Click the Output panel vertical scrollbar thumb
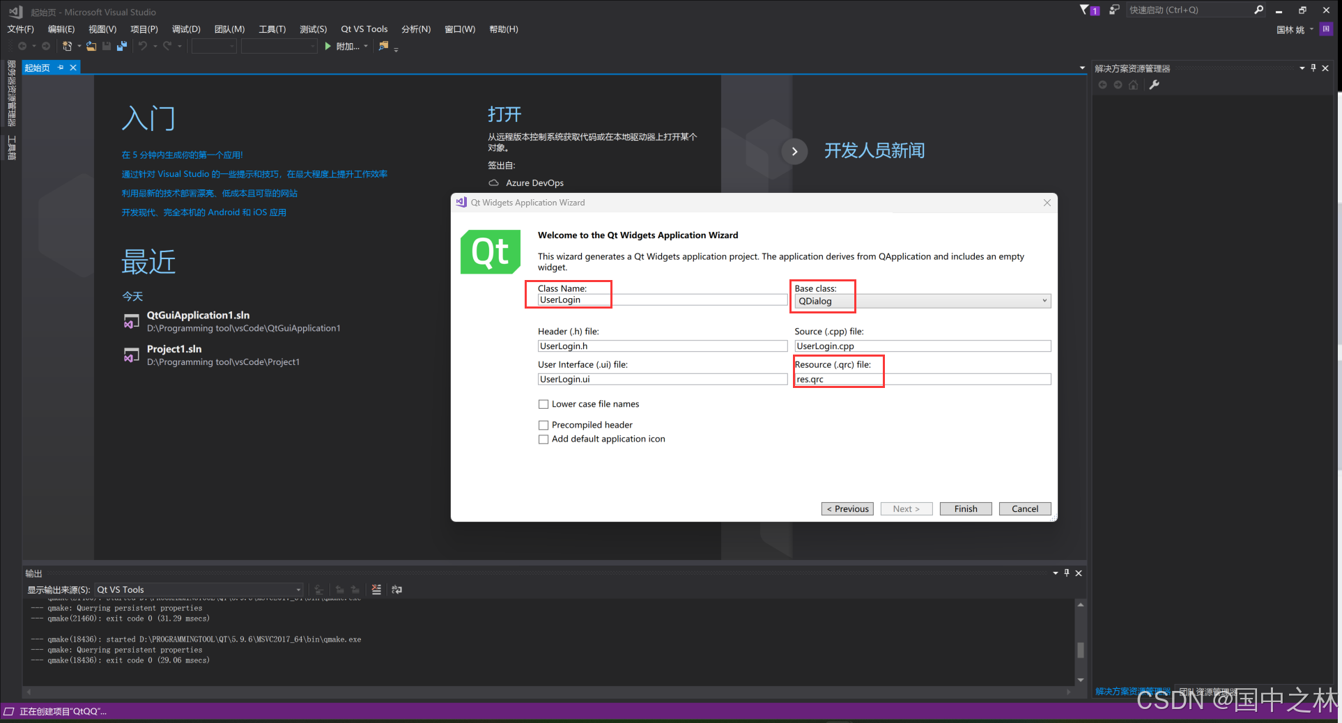 1081,650
